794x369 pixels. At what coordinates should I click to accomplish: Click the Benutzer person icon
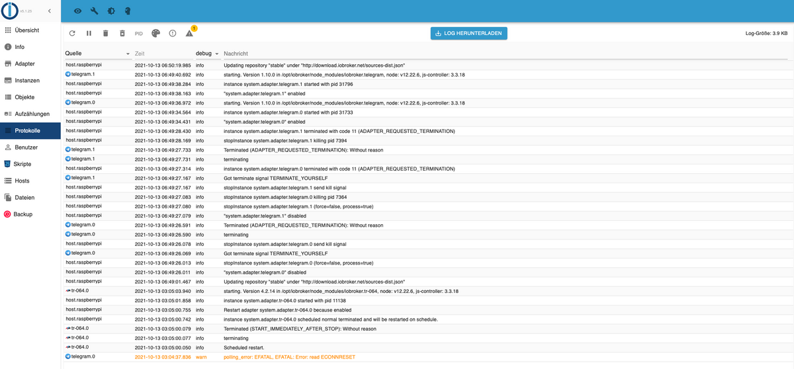pyautogui.click(x=8, y=147)
